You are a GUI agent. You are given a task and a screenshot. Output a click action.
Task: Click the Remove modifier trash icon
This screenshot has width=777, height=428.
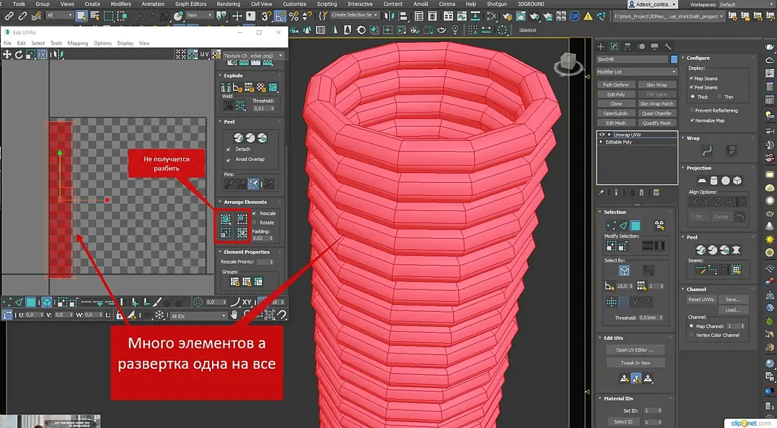(641, 193)
